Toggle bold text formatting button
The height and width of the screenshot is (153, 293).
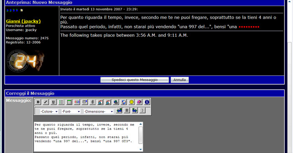(x=38, y=102)
